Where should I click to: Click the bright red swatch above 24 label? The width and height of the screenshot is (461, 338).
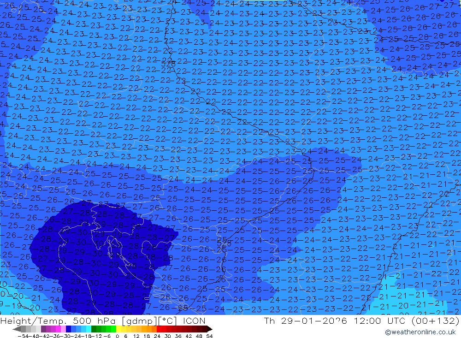pos(159,329)
